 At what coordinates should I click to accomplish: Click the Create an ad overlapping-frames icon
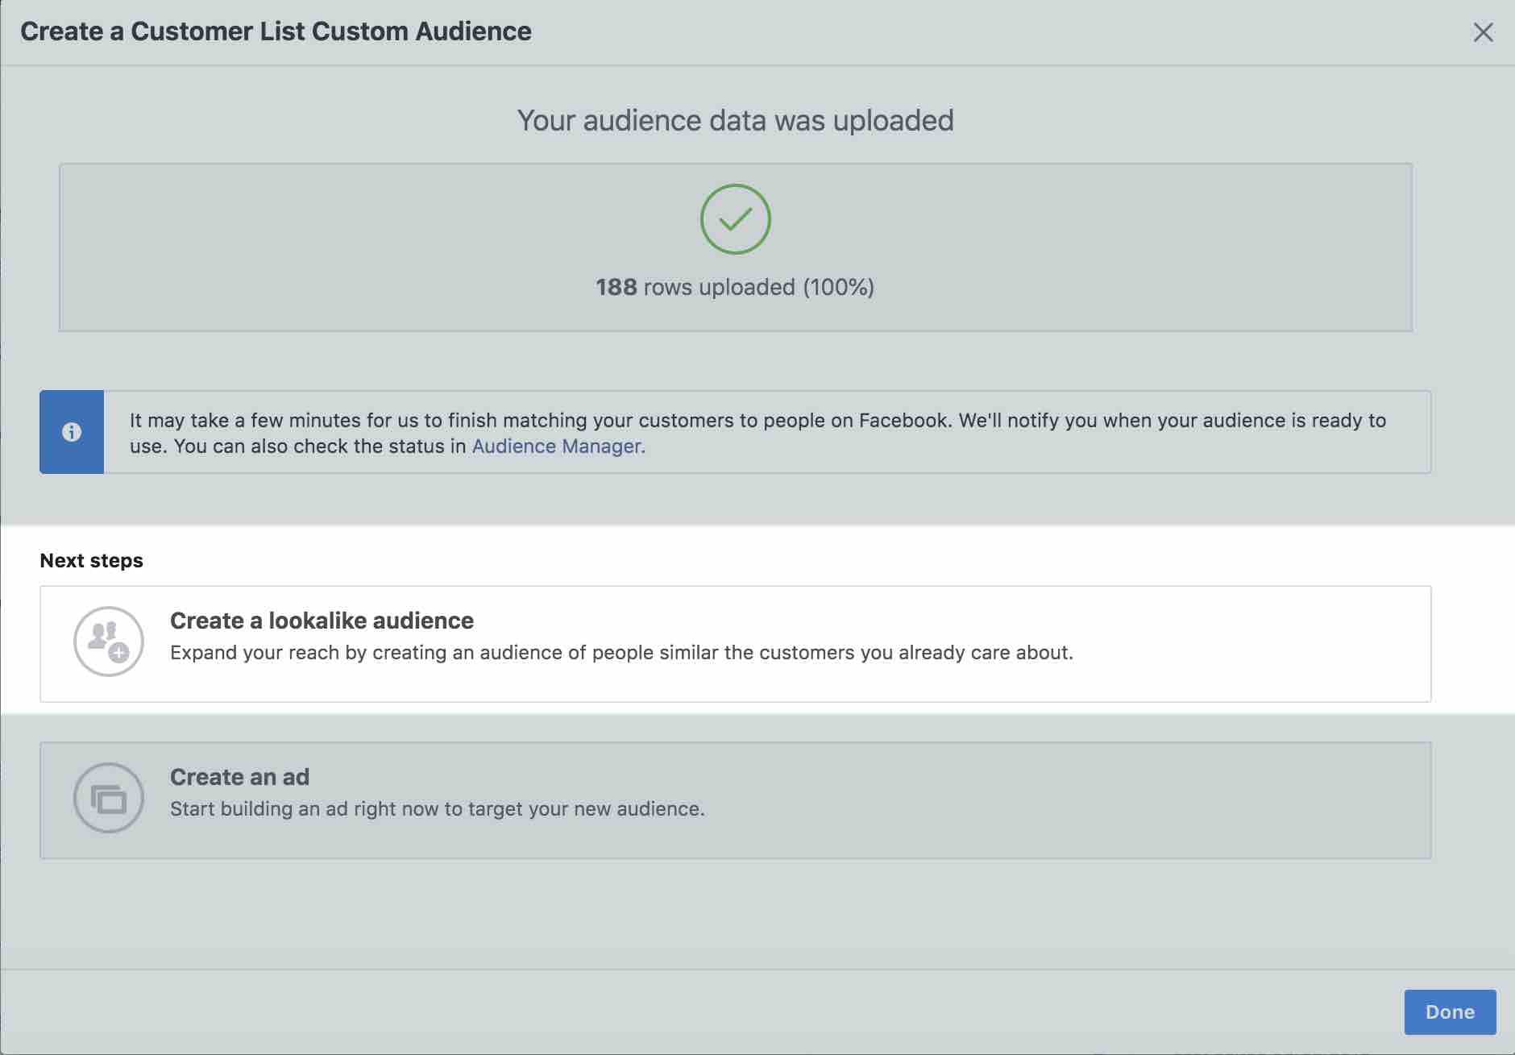(x=109, y=797)
